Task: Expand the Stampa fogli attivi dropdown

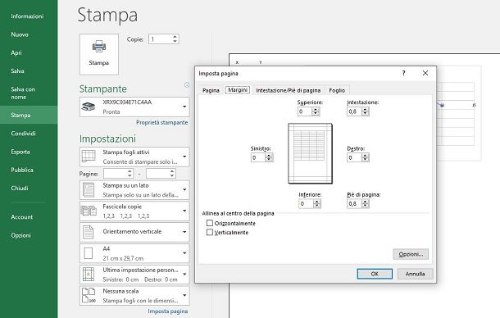Action: pos(184,157)
